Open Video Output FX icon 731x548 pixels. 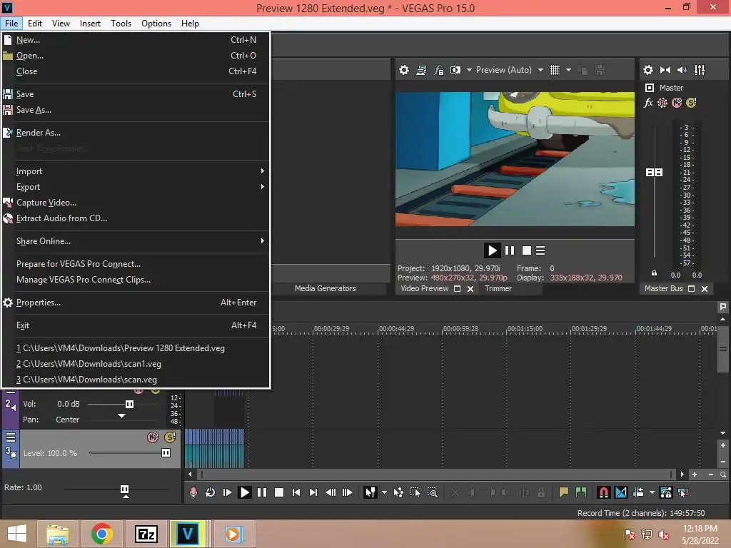439,70
